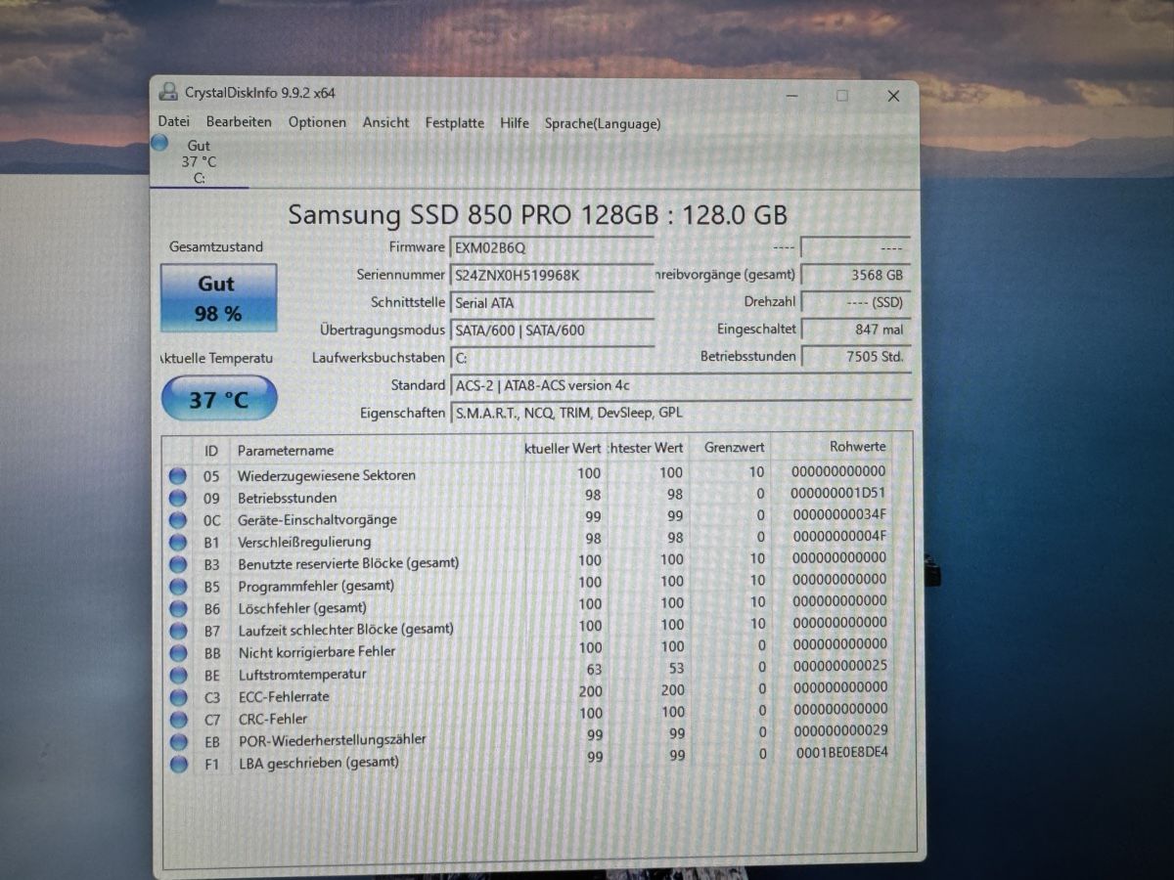Image resolution: width=1174 pixels, height=880 pixels.
Task: Click the serial number field S24ZNX0H519968K
Action: pyautogui.click(x=552, y=275)
